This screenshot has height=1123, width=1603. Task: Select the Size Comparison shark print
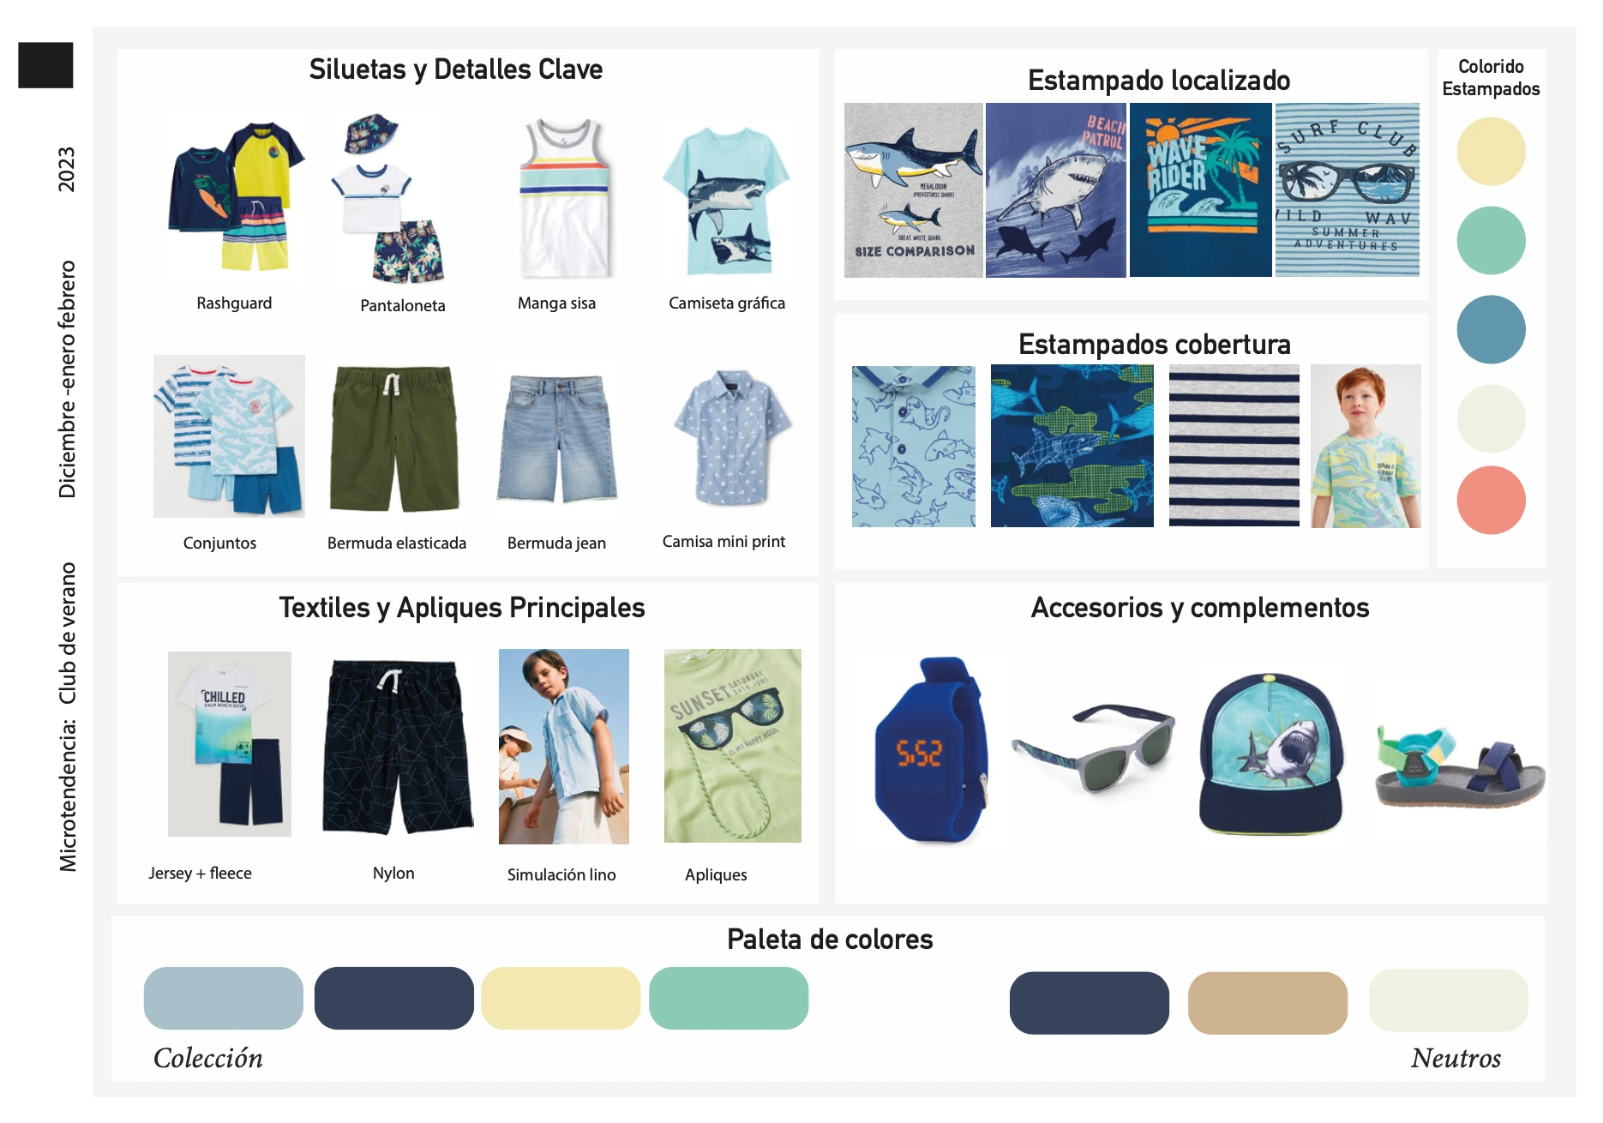tap(913, 190)
